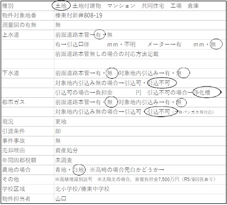Select the 青地 option
227x205 pixels.
coord(61,170)
